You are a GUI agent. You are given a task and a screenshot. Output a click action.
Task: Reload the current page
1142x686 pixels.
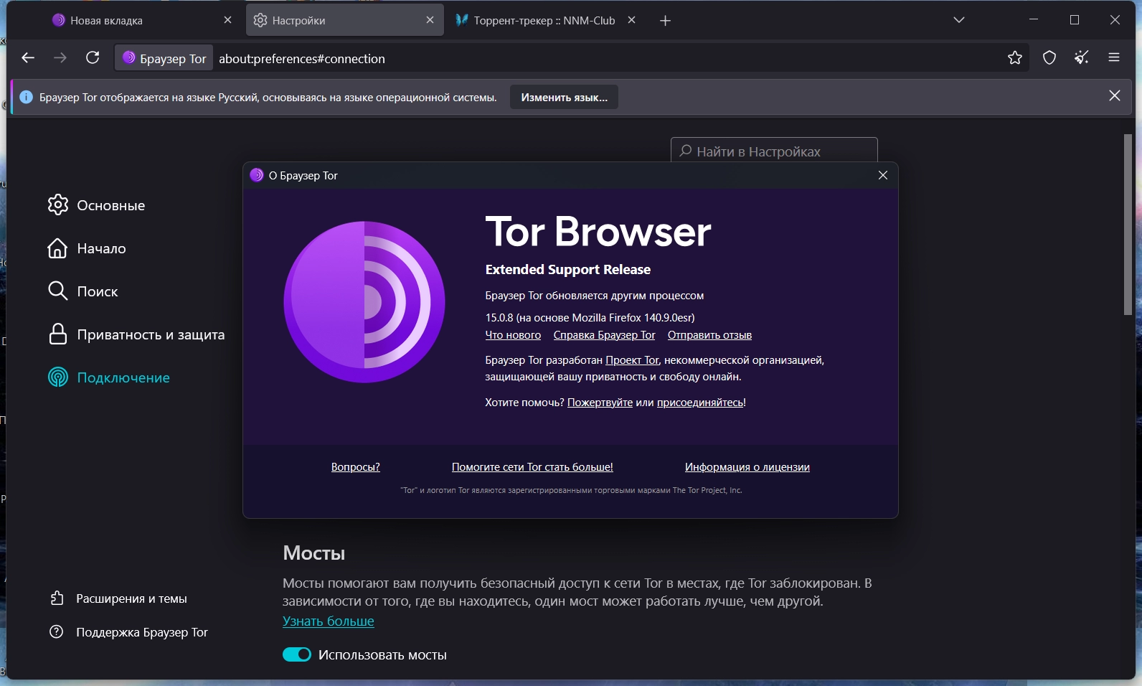pyautogui.click(x=93, y=58)
